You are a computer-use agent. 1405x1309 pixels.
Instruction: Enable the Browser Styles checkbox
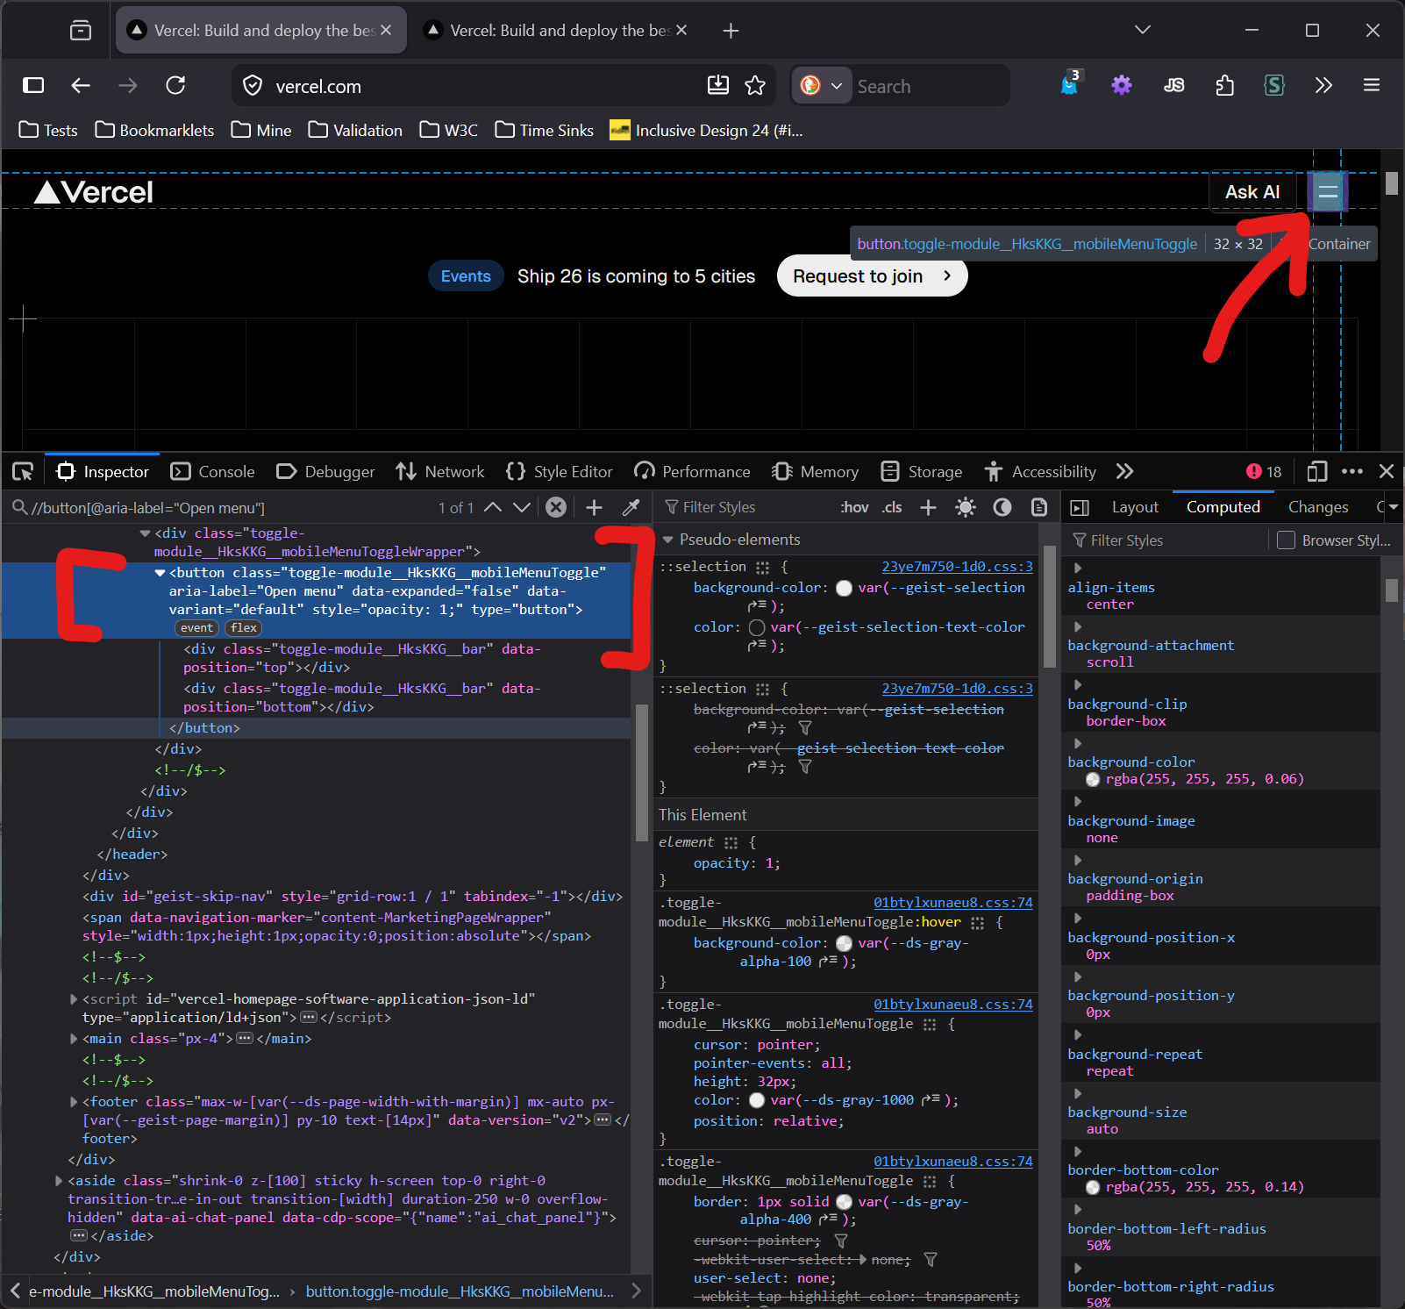point(1286,540)
